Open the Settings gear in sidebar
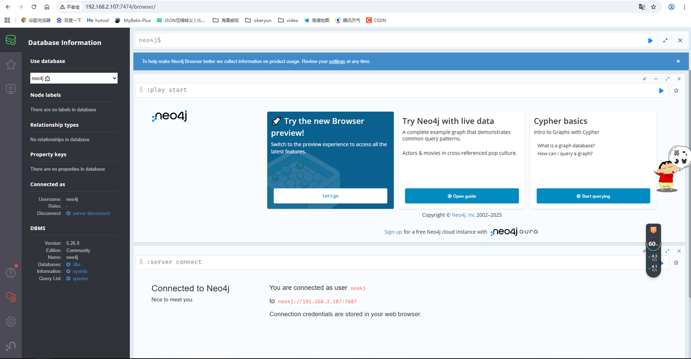This screenshot has height=359, width=691. (x=11, y=321)
